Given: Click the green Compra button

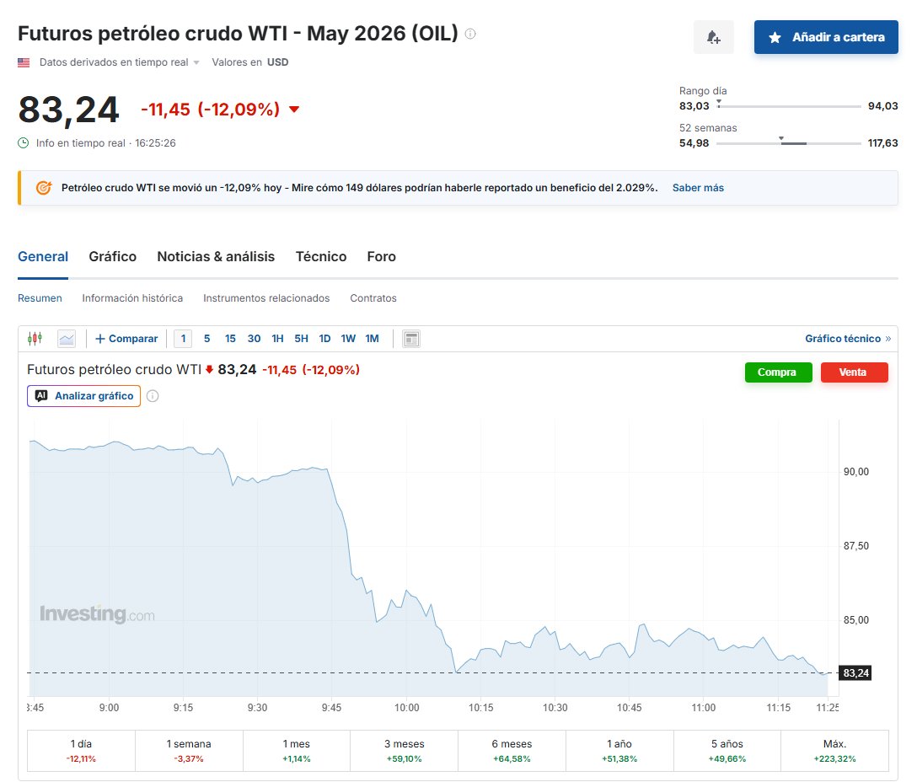Looking at the screenshot, I should coord(779,372).
